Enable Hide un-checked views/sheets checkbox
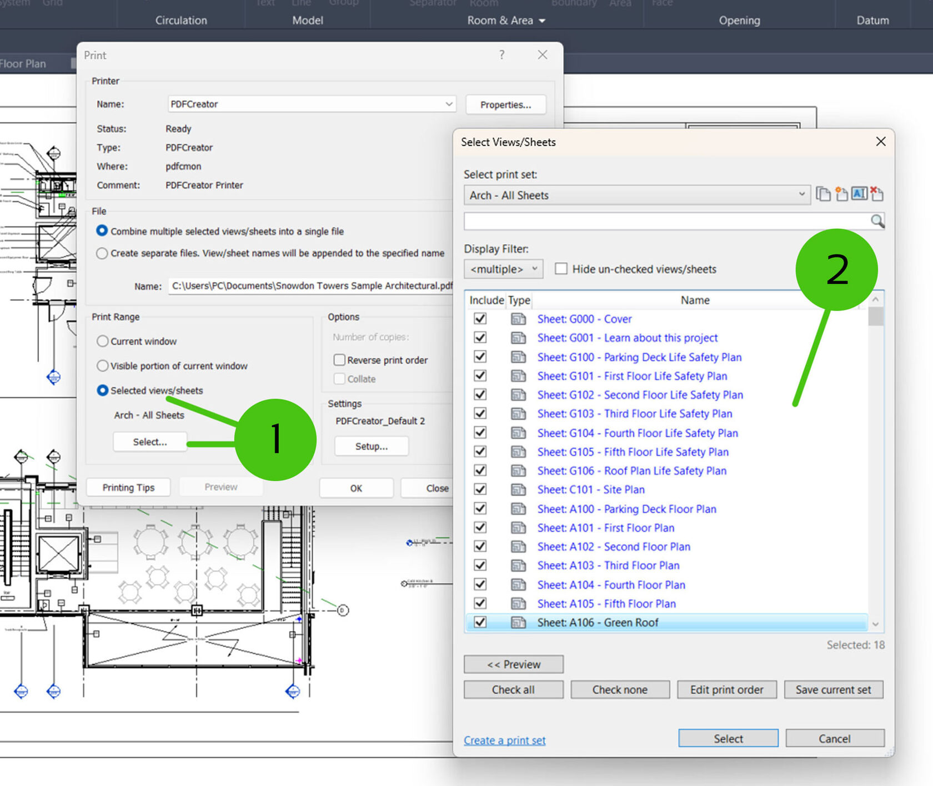This screenshot has width=933, height=786. 561,269
